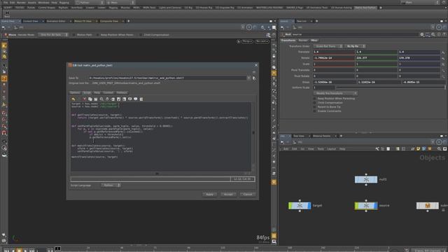The image size is (448, 252).
Task: Open the Tools menu in network editor
Action: (x=321, y=149)
